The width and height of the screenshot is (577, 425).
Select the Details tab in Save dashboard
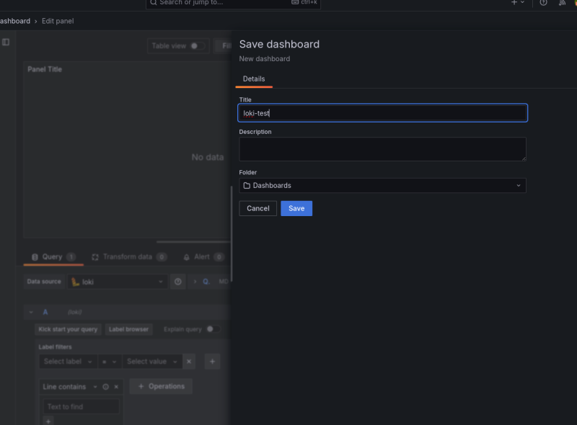[254, 79]
